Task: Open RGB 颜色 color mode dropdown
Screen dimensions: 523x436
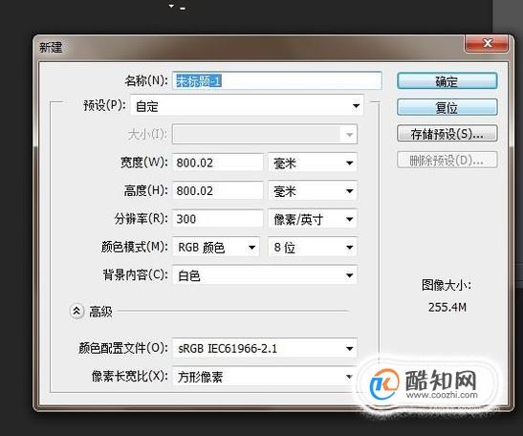Action: [216, 248]
